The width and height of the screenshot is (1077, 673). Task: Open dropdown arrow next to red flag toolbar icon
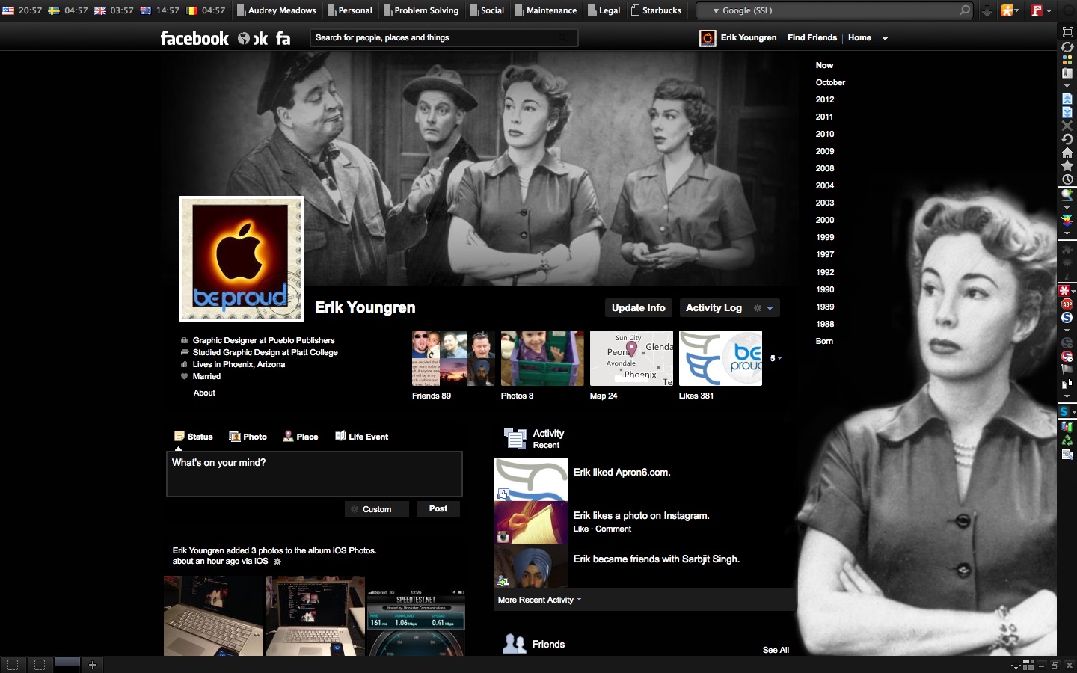click(x=1049, y=10)
